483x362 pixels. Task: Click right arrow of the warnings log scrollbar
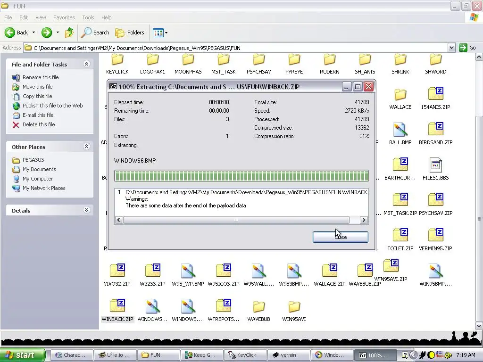click(364, 220)
